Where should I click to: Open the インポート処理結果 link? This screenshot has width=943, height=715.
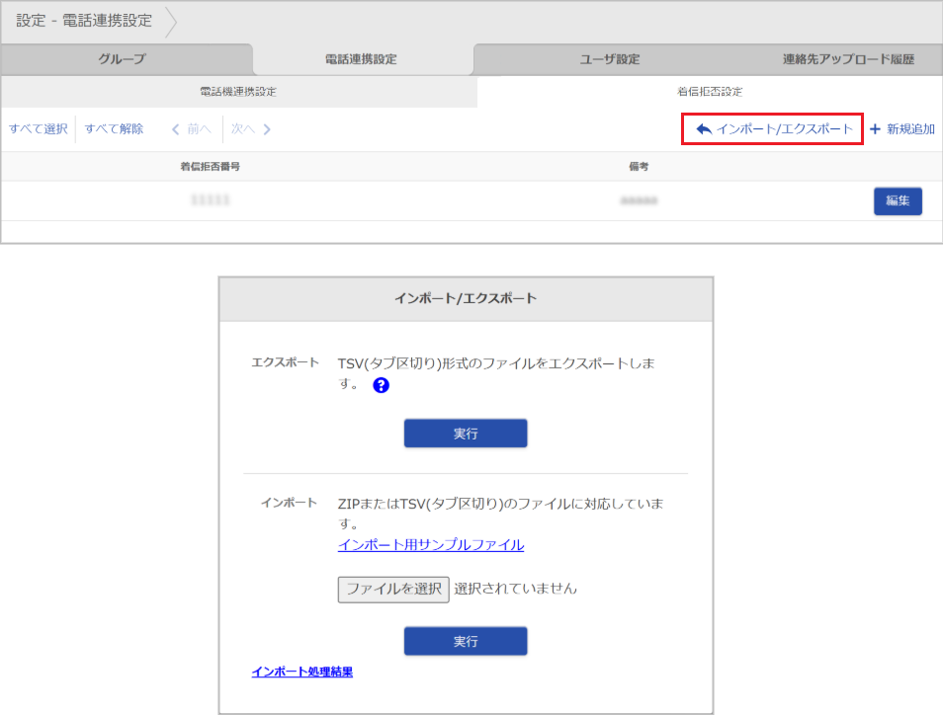300,671
